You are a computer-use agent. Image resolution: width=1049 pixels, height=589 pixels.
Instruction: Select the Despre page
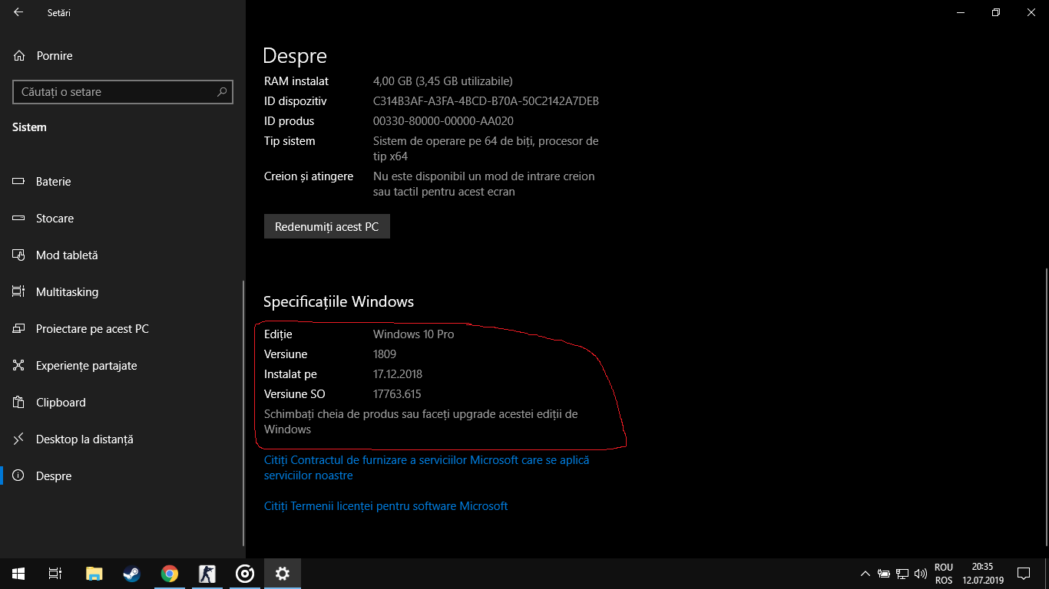(123, 476)
